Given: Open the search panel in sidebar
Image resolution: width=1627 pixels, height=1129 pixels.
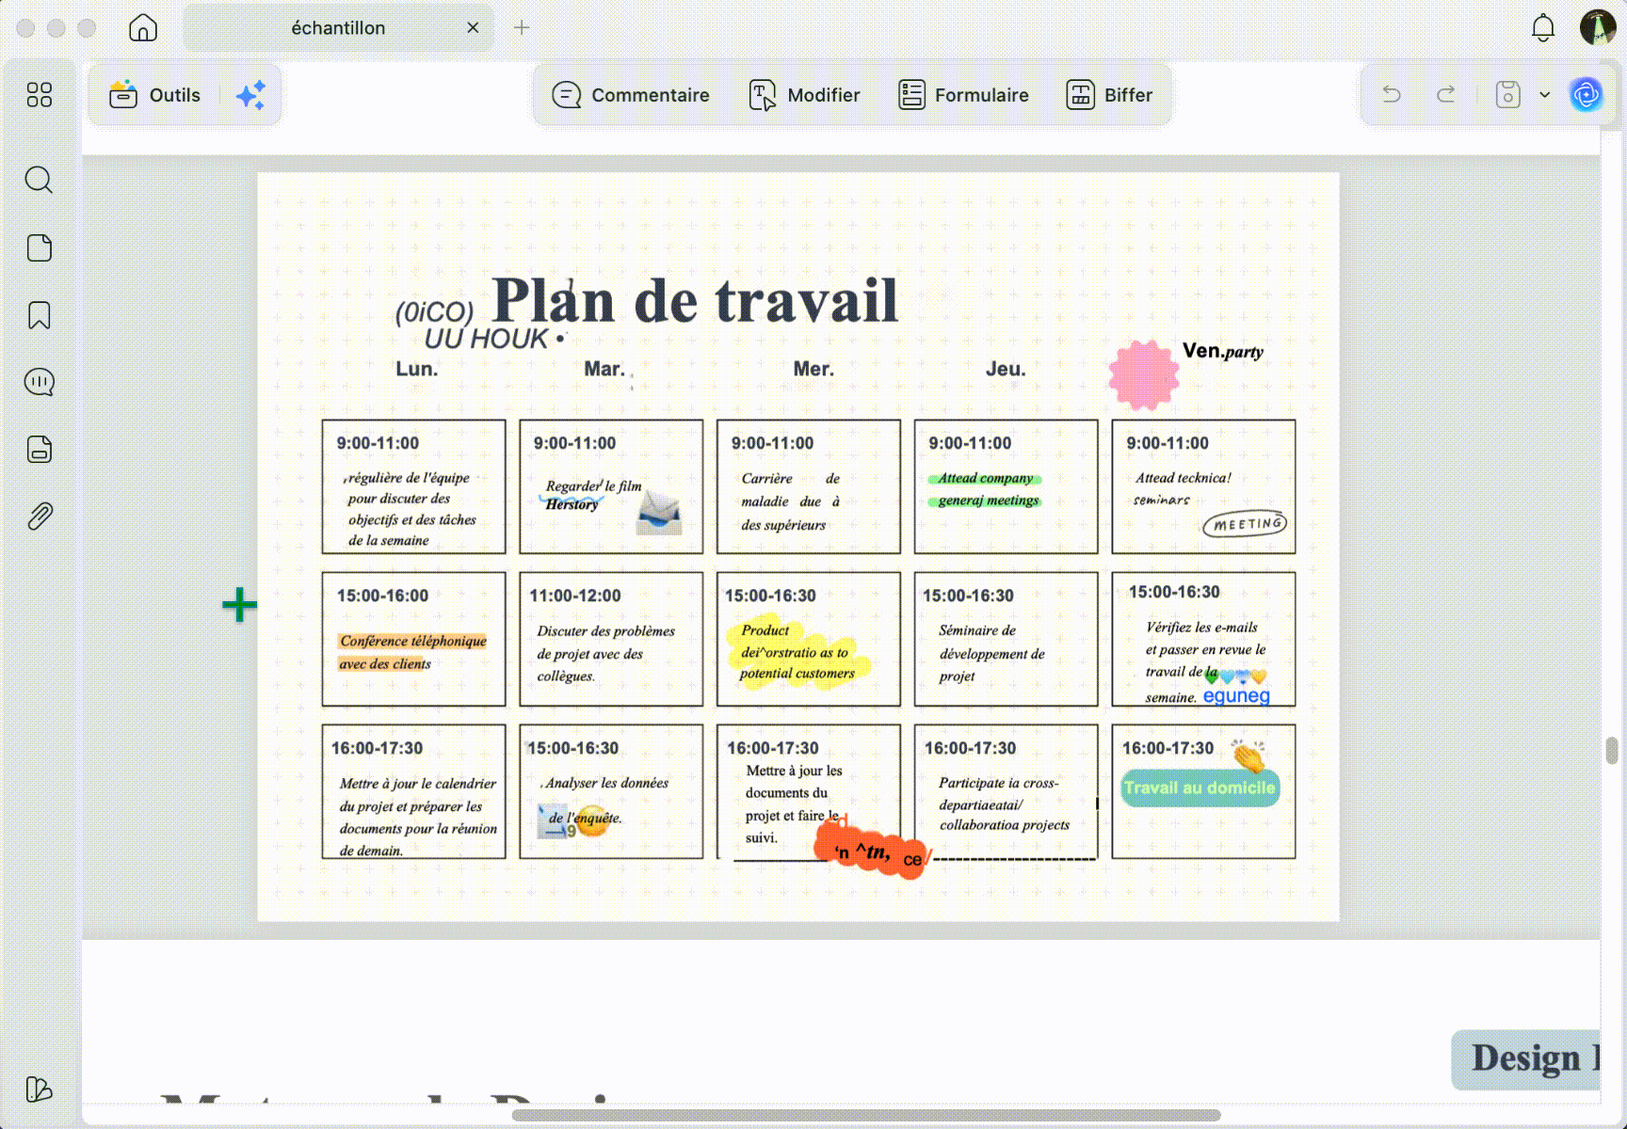Looking at the screenshot, I should coord(40,180).
